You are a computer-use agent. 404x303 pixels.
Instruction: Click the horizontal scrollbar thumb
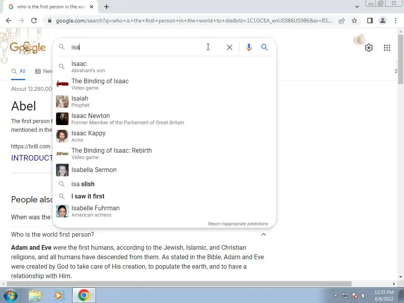pyautogui.click(x=179, y=284)
